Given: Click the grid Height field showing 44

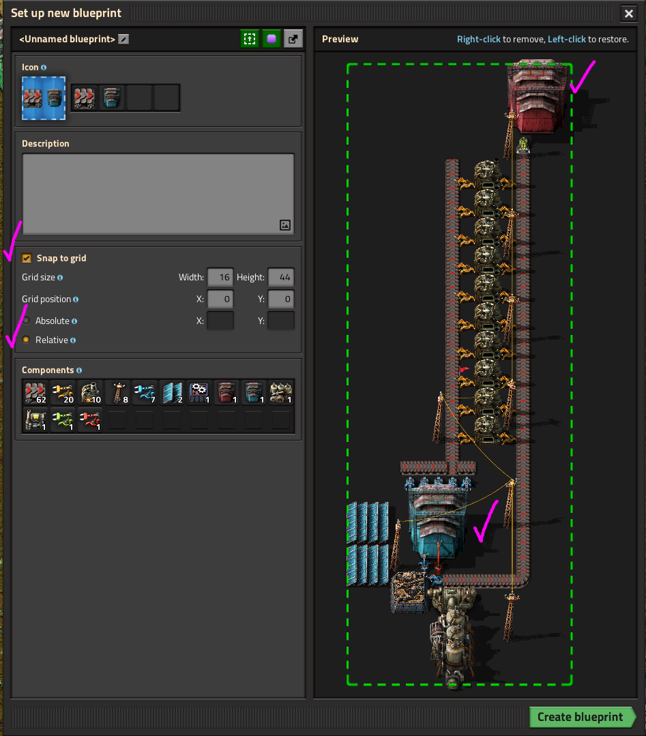Looking at the screenshot, I should (x=281, y=278).
